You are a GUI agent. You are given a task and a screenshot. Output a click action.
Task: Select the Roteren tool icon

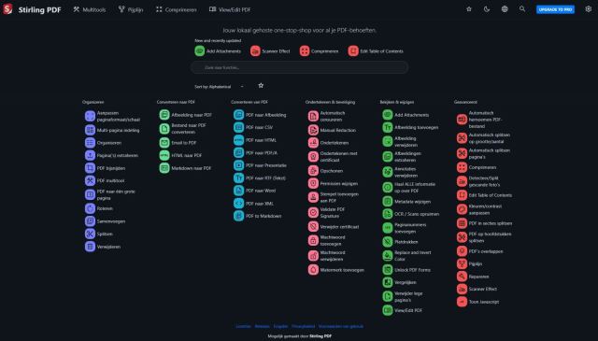click(90, 208)
